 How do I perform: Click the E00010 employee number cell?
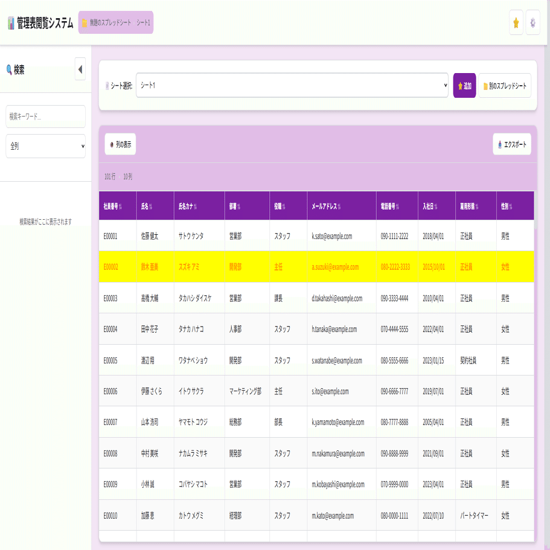[118, 515]
